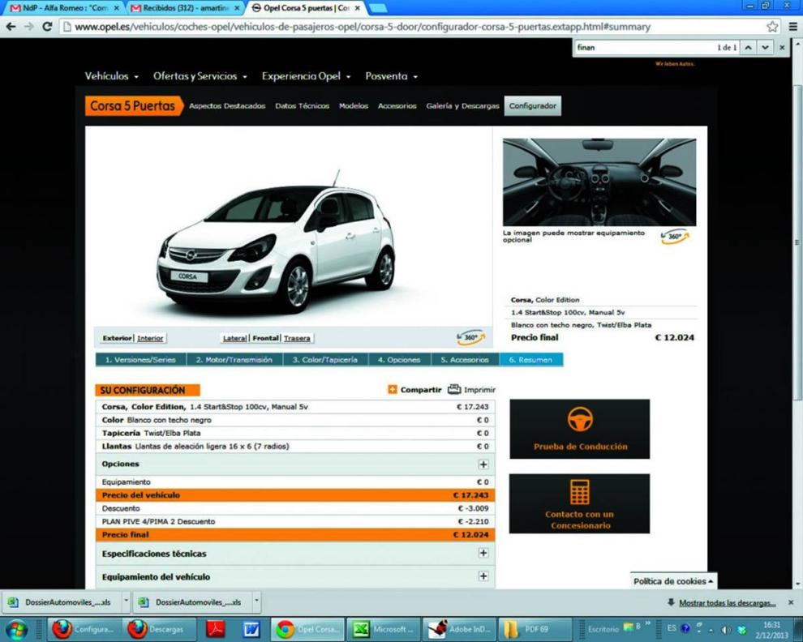Click the Compartir share icon
Viewport: 803px width, 642px height.
(x=393, y=390)
